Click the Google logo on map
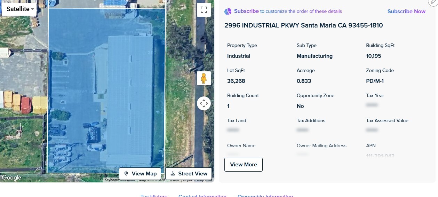The height and width of the screenshot is (197, 438). point(11,178)
